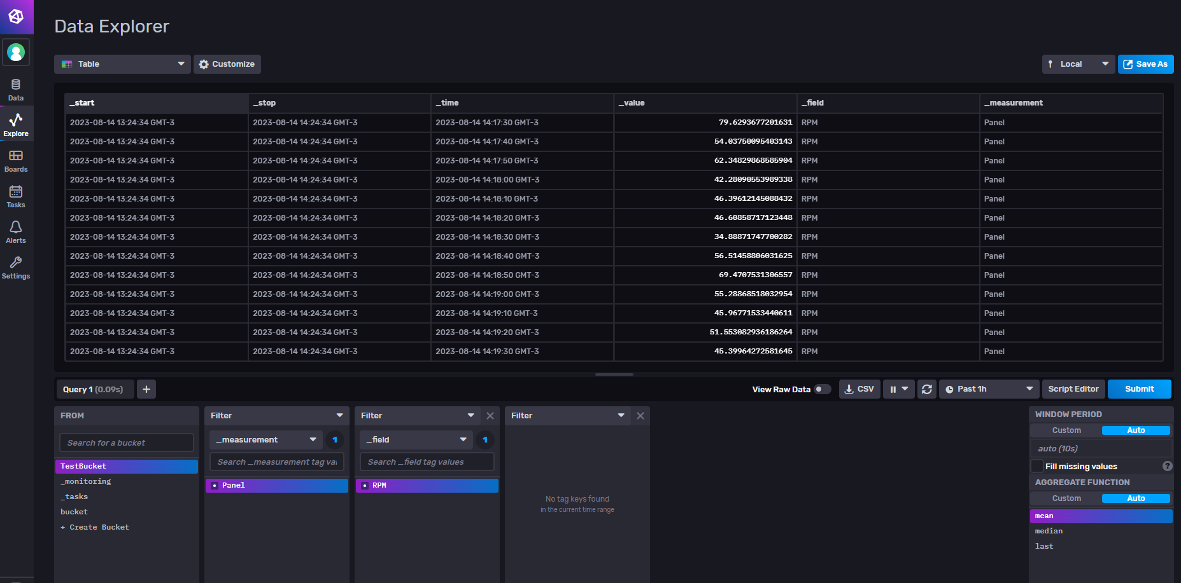Select the Query 1 tab
1181x583 pixels.
pos(93,389)
